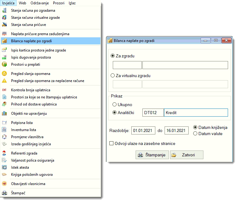Click the Razdoblje start date field
The height and width of the screenshot is (202, 237).
coord(143,130)
